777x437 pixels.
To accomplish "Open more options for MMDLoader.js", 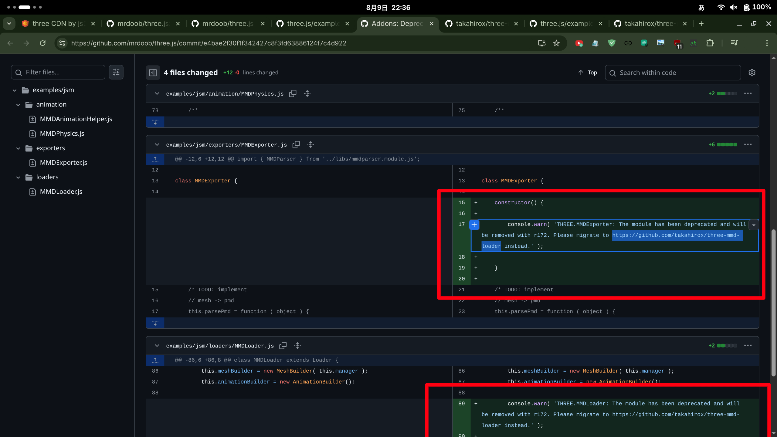I will [748, 345].
